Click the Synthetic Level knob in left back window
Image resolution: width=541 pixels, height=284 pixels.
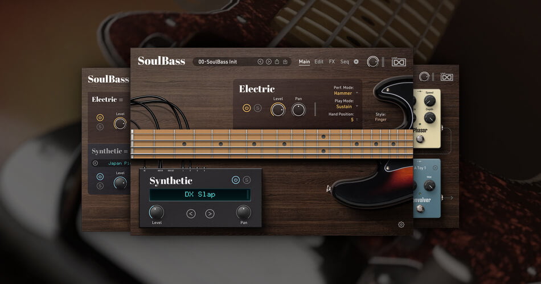(120, 183)
